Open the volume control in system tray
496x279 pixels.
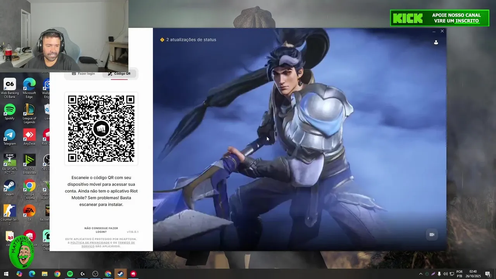point(445,274)
